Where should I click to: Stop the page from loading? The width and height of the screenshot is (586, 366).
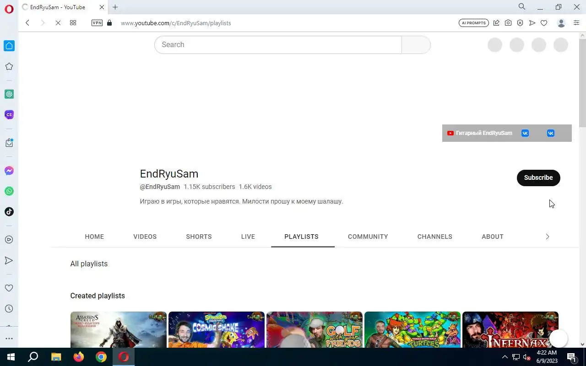pyautogui.click(x=58, y=23)
